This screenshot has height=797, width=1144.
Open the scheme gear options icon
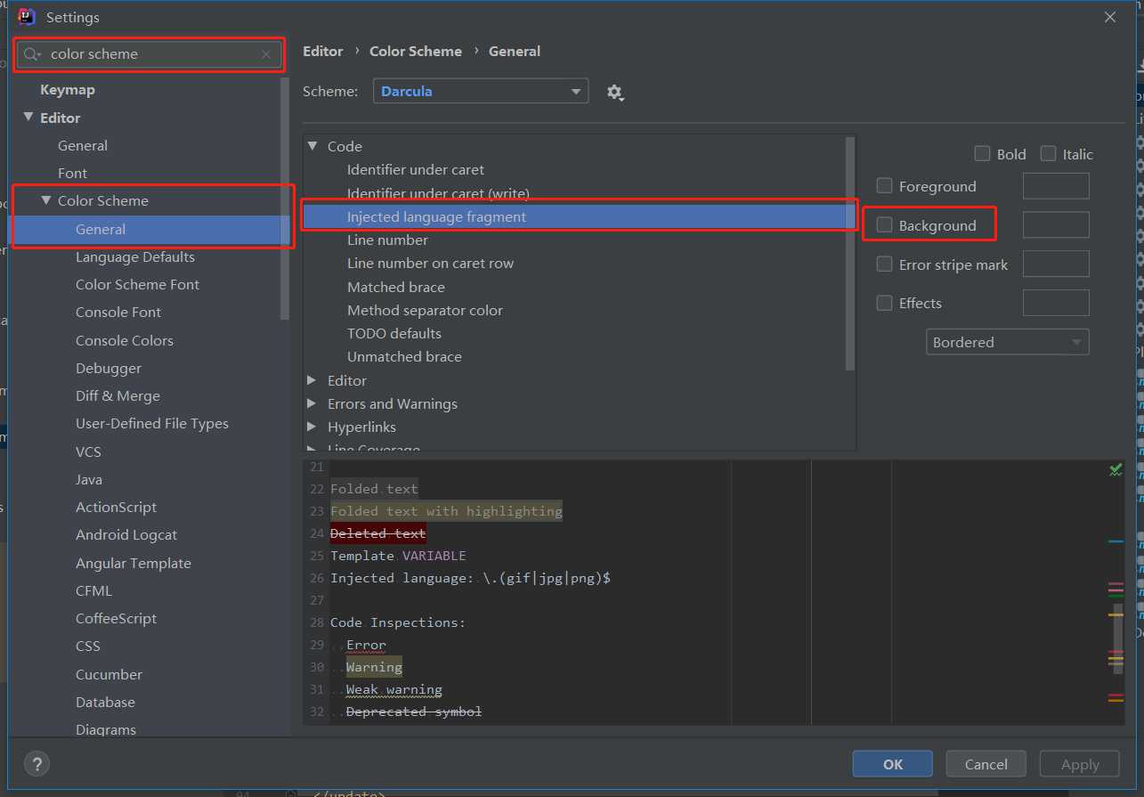point(614,92)
